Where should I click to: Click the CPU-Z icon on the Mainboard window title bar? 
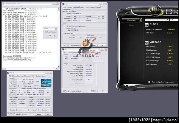pos(63,4)
